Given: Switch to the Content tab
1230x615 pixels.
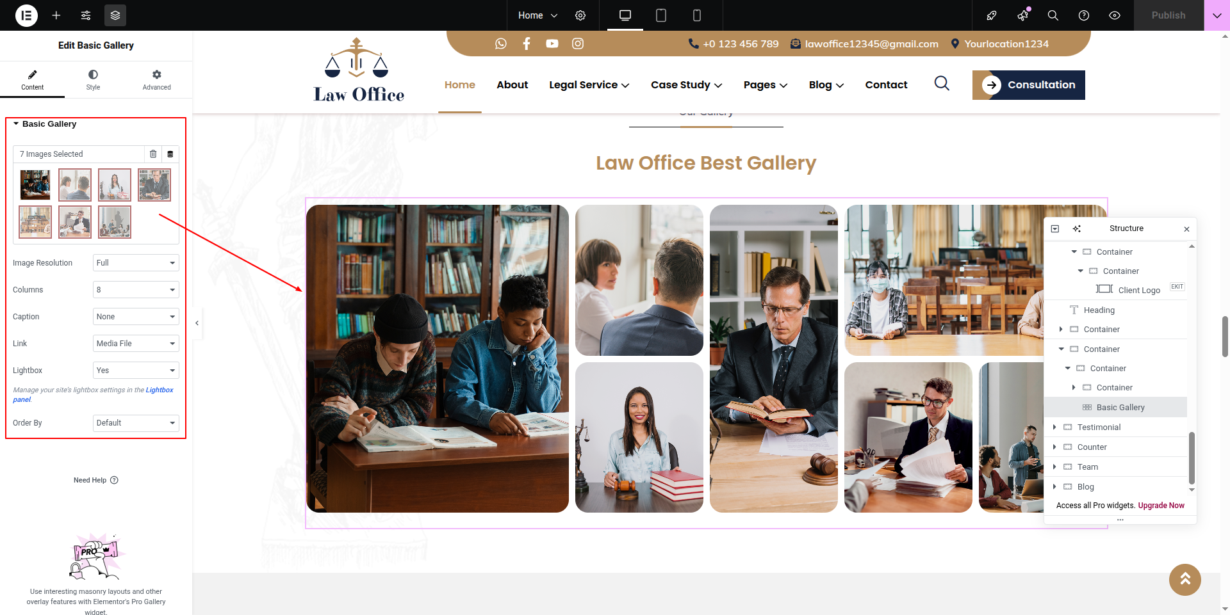Looking at the screenshot, I should (32, 80).
